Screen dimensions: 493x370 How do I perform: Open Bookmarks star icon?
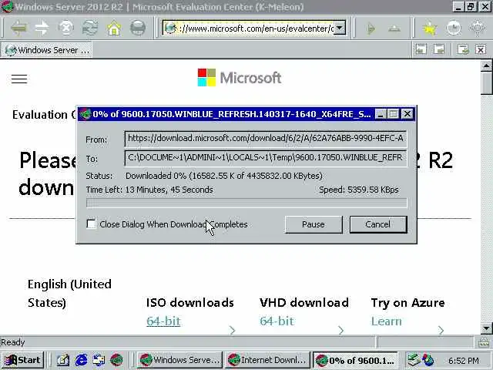click(x=430, y=29)
